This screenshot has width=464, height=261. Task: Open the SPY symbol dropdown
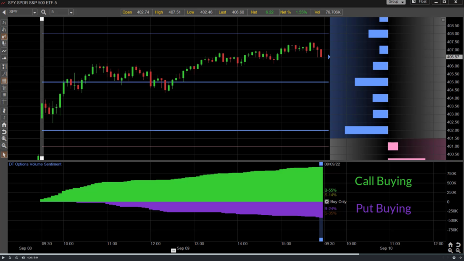coord(34,12)
